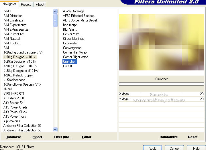206x150 pixels.
Task: Select VM Toolbox category
Action: coord(13,43)
